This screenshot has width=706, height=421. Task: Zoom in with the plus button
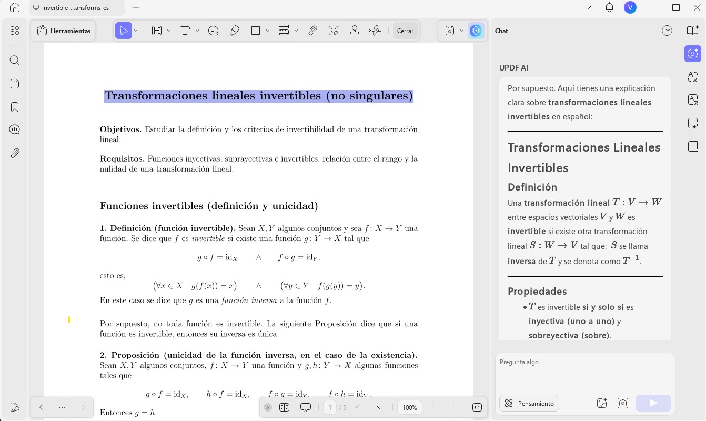point(456,407)
